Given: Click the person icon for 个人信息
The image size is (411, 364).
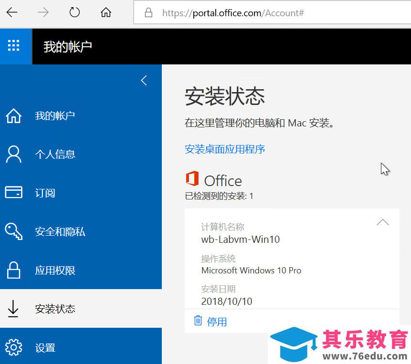Looking at the screenshot, I should pos(14,154).
